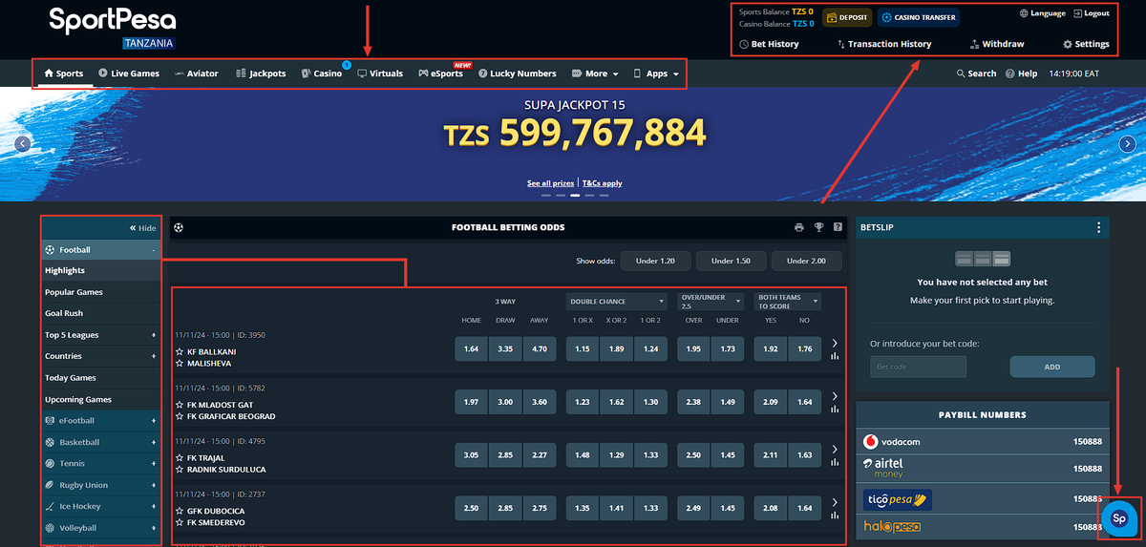Open Bet History

(770, 44)
